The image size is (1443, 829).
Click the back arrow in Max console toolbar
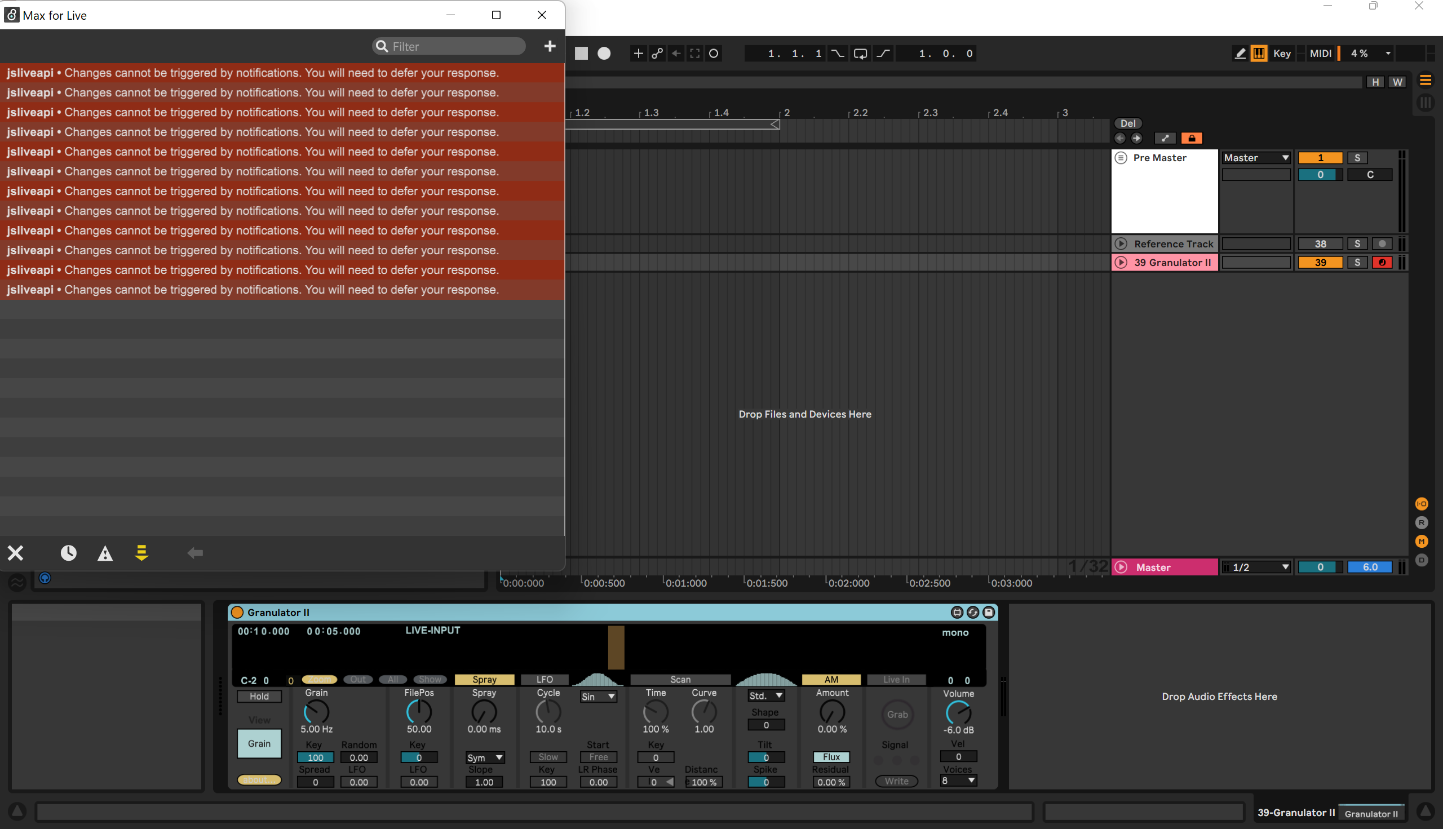point(195,553)
